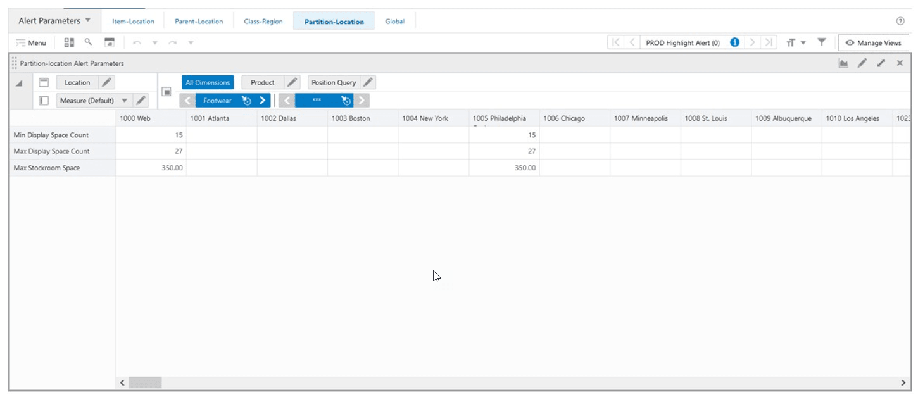This screenshot has width=918, height=395.
Task: Click the maximize arrow on the Alert Parameters panel
Action: pyautogui.click(x=881, y=63)
